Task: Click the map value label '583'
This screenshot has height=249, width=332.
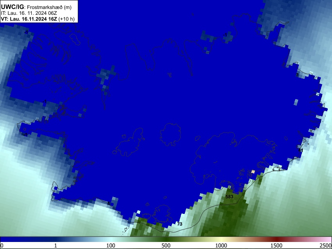Action: (x=229, y=197)
